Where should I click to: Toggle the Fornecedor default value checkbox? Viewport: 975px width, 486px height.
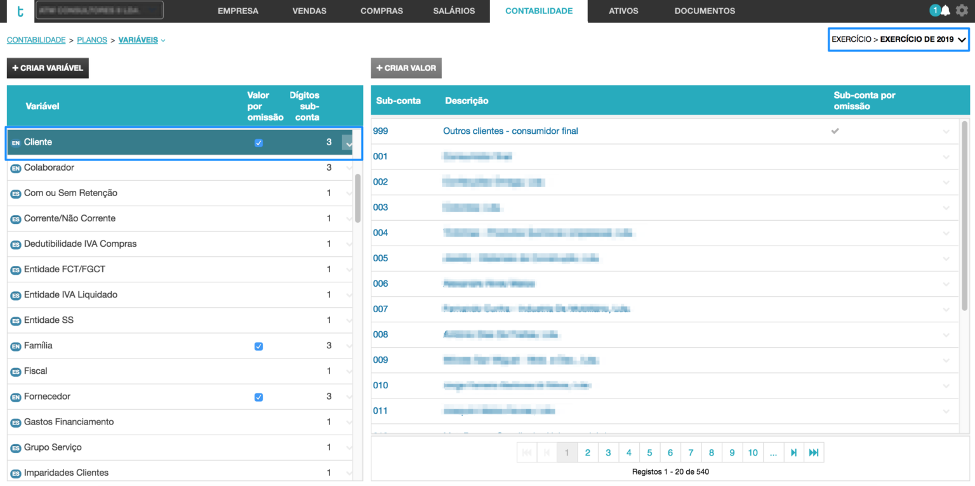(x=258, y=397)
